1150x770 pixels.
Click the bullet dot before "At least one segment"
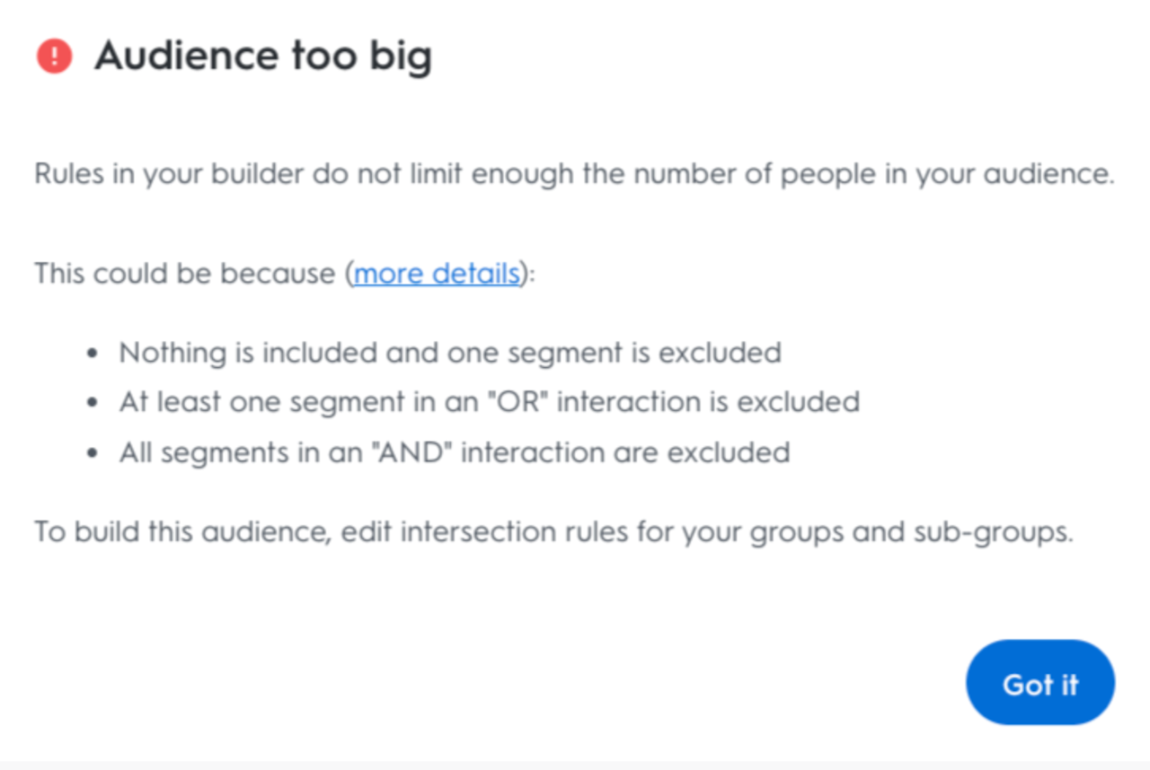93,402
